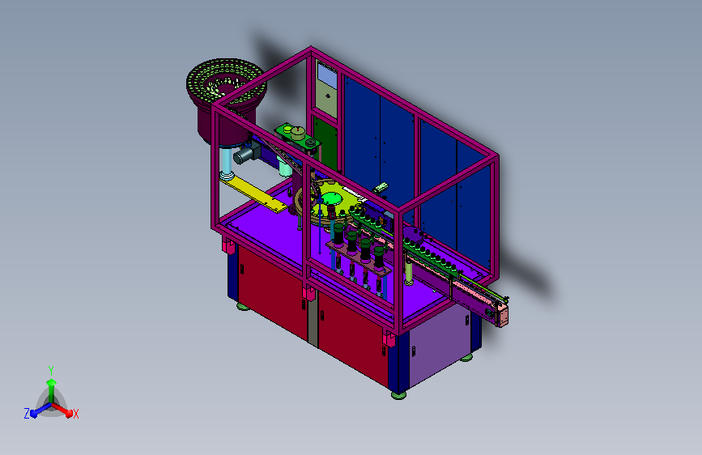Select the right red cabinet door
Screen dimensions: 702x455
(353, 338)
